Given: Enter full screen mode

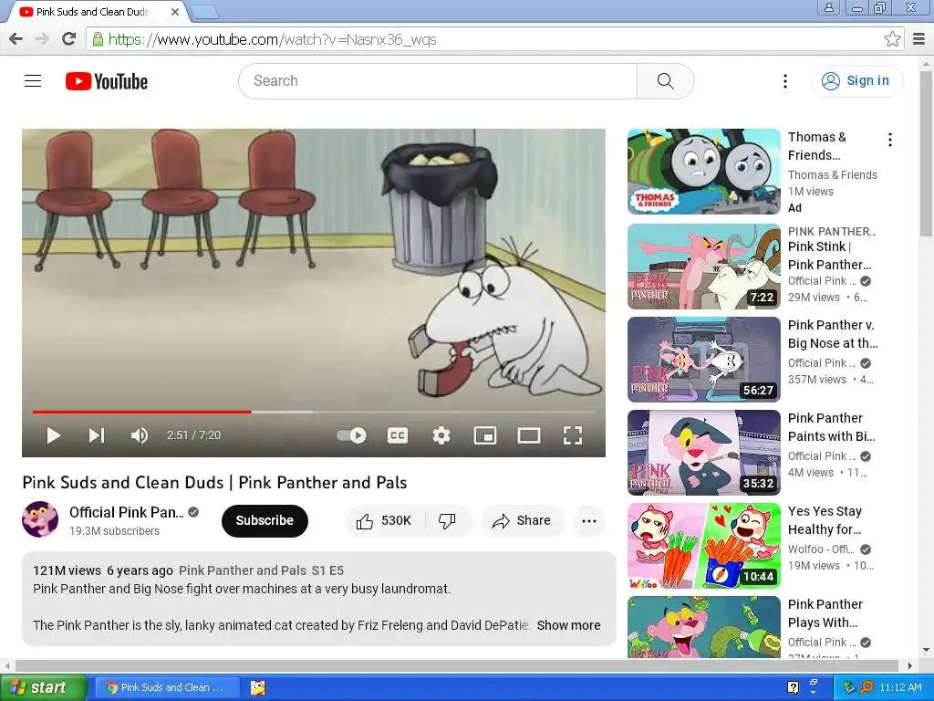Looking at the screenshot, I should coord(573,435).
